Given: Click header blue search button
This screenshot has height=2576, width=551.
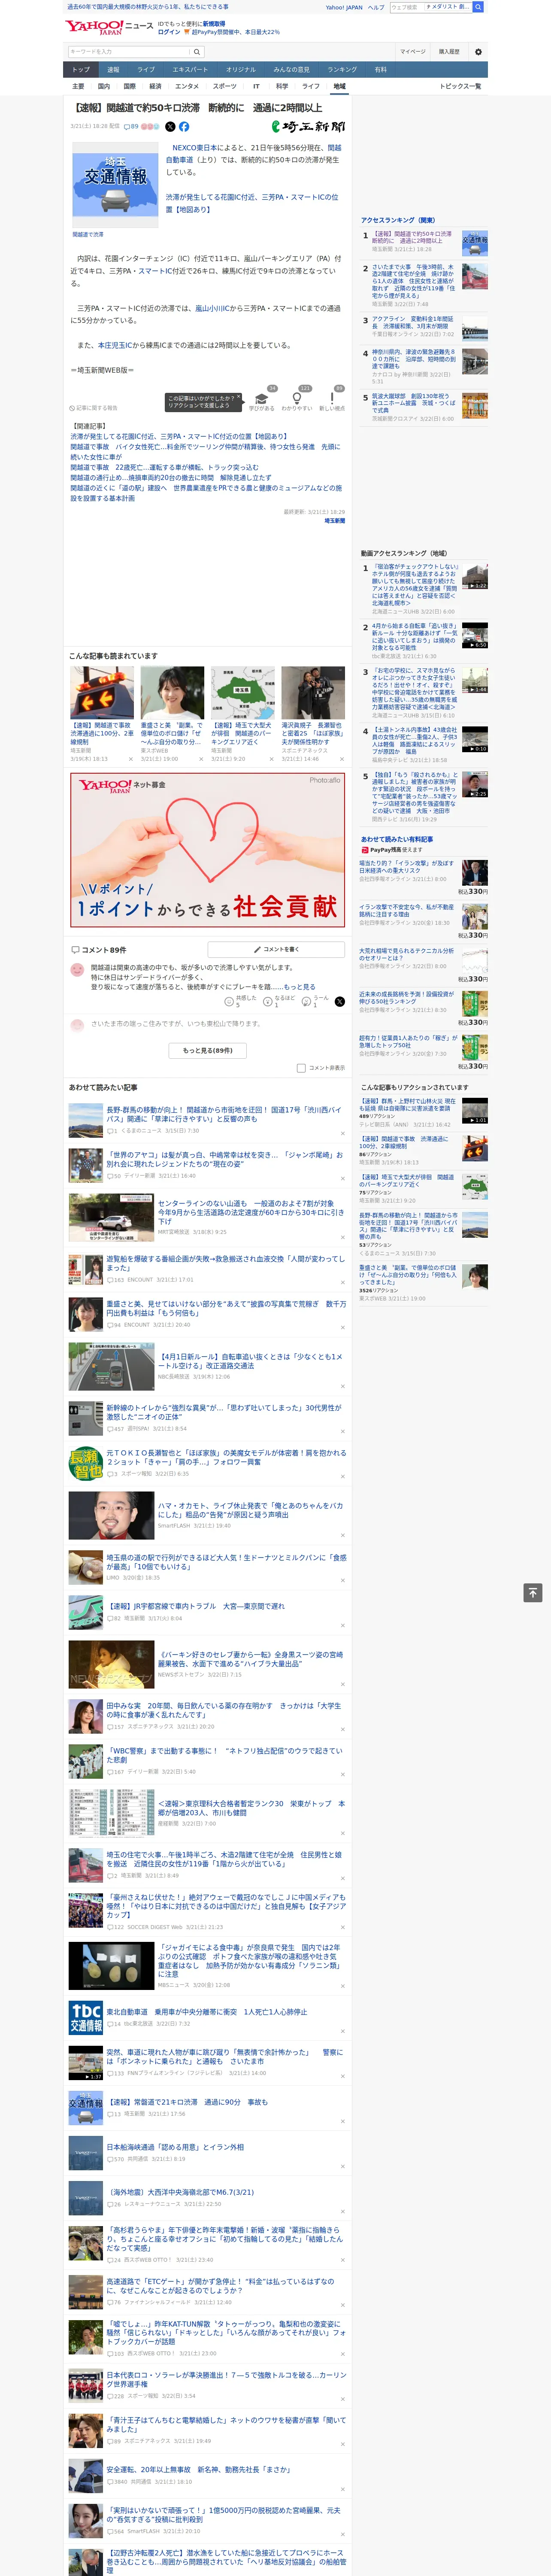Looking at the screenshot, I should 478,7.
